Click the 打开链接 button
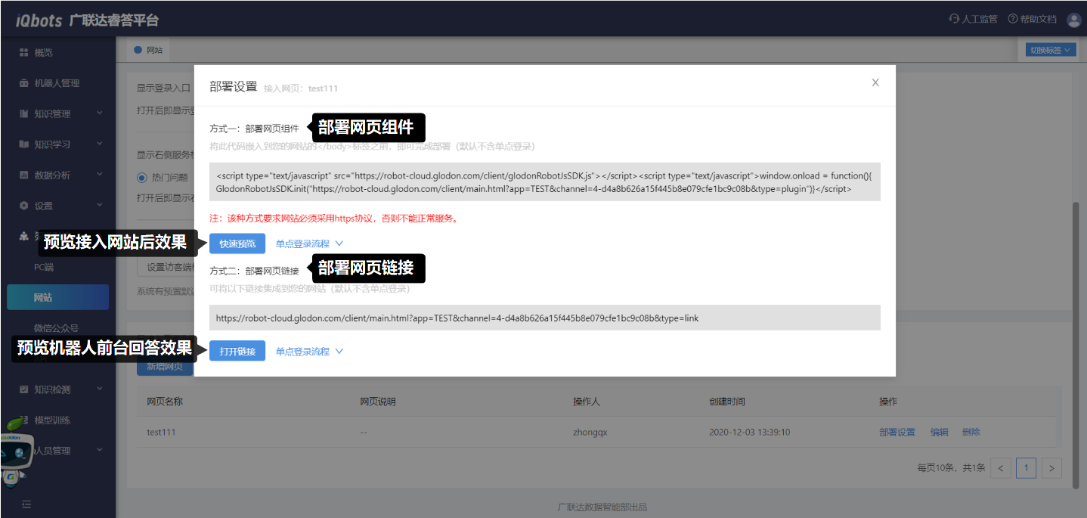The width and height of the screenshot is (1087, 518). coord(237,352)
